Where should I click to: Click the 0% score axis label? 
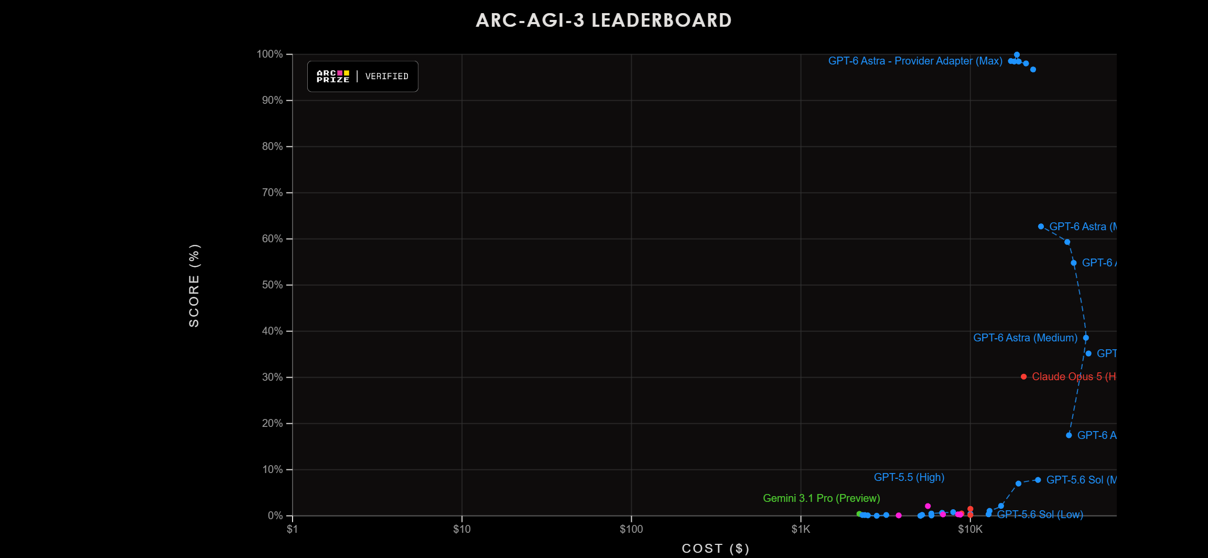point(275,516)
